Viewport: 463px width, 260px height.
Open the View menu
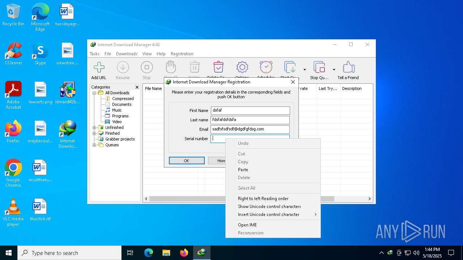click(x=147, y=54)
